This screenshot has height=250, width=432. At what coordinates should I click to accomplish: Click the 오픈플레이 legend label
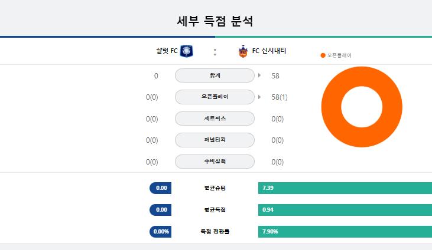pyautogui.click(x=339, y=55)
